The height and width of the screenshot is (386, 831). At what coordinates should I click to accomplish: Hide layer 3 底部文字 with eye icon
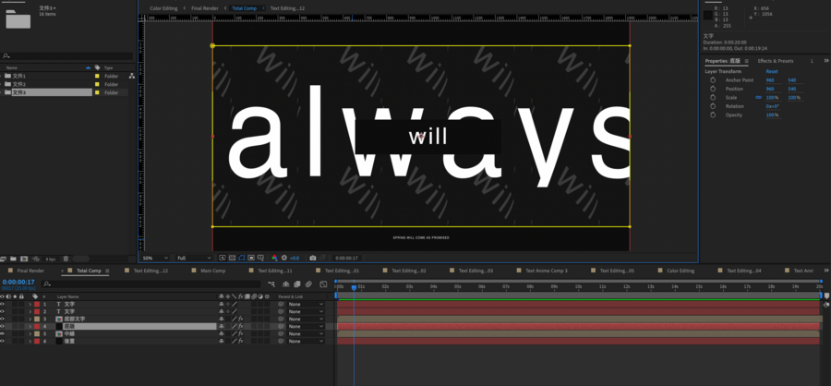point(2,319)
